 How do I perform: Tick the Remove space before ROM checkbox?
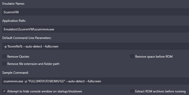click(132, 56)
